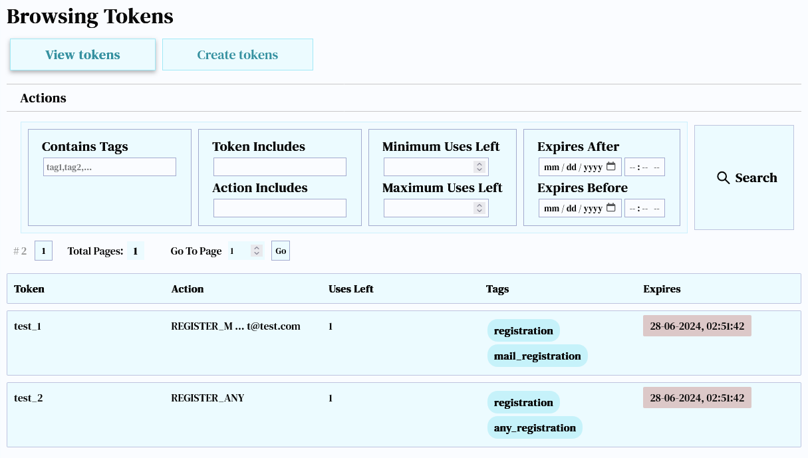Adjust Maximum Uses Left spinner arrows
Viewport: 808px width, 458px height.
pyautogui.click(x=479, y=208)
